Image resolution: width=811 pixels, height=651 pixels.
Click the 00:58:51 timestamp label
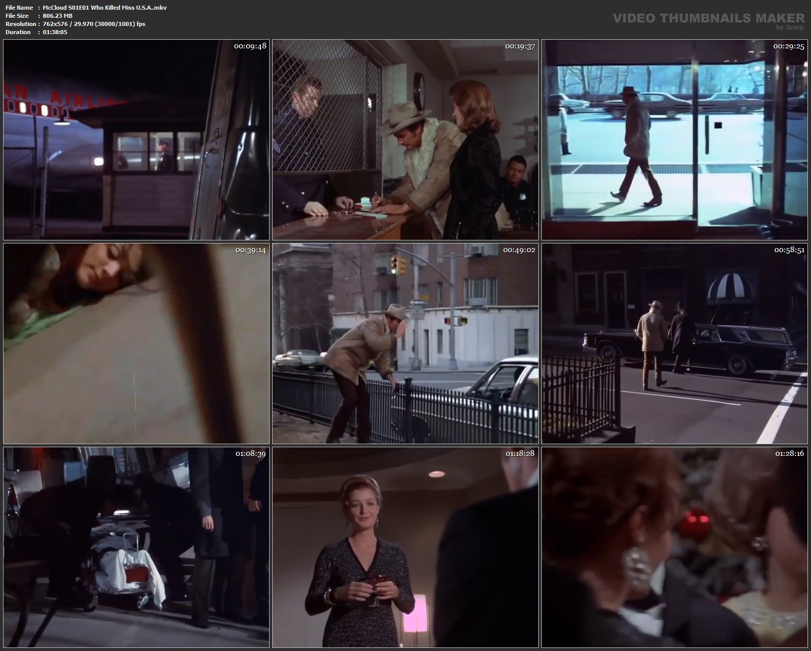(x=789, y=250)
